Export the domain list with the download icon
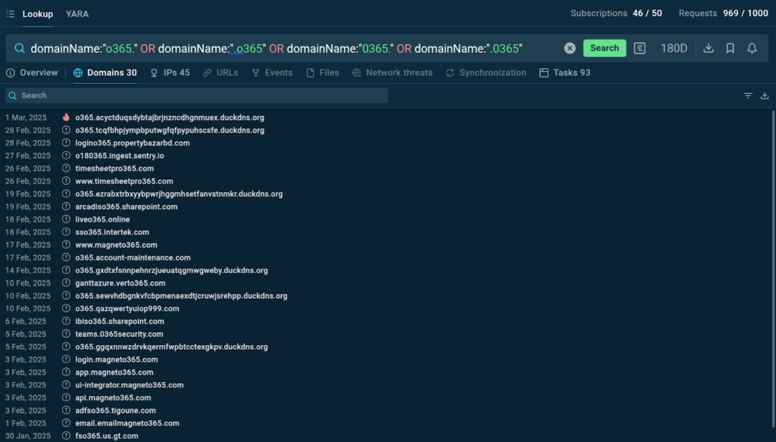The height and width of the screenshot is (442, 776). point(765,95)
